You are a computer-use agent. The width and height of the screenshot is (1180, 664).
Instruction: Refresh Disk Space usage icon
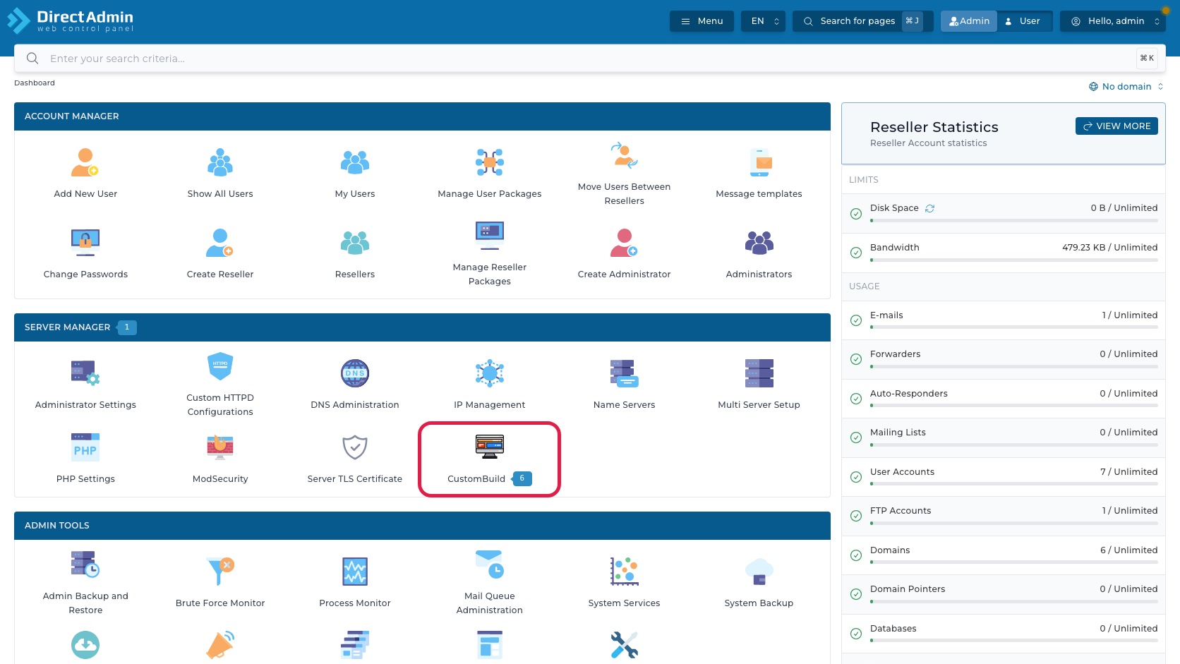(x=930, y=208)
